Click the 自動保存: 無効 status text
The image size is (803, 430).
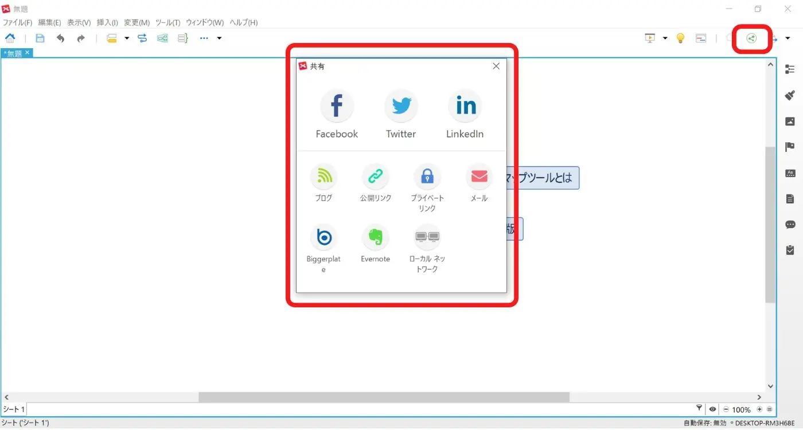tap(705, 423)
